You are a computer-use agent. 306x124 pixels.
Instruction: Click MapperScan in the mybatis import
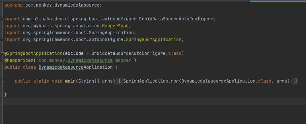coord(115,26)
